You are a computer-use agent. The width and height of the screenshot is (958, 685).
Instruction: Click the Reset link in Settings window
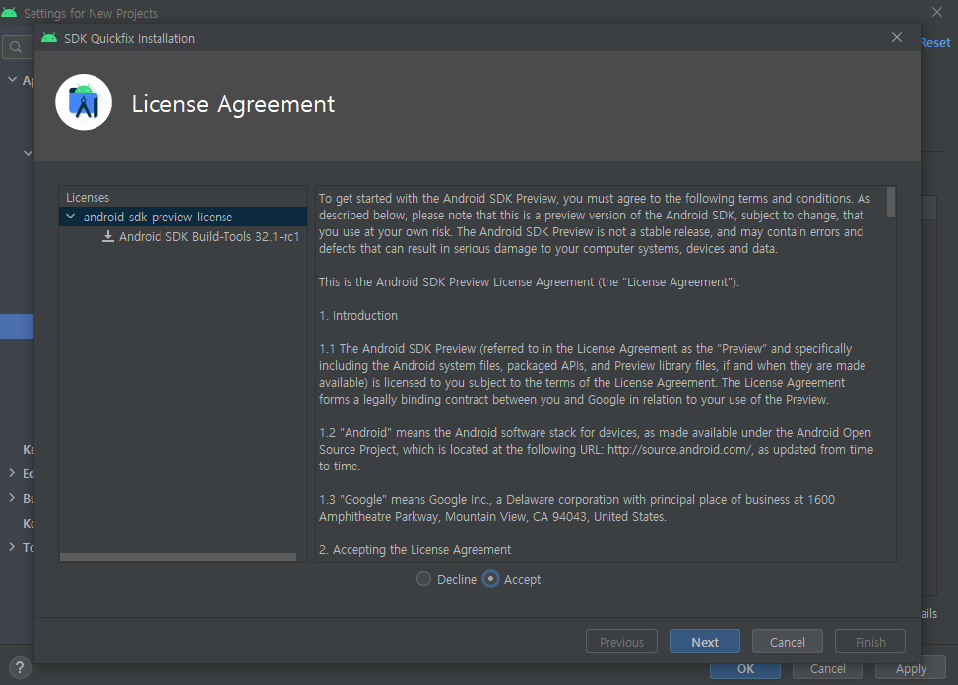pos(935,43)
